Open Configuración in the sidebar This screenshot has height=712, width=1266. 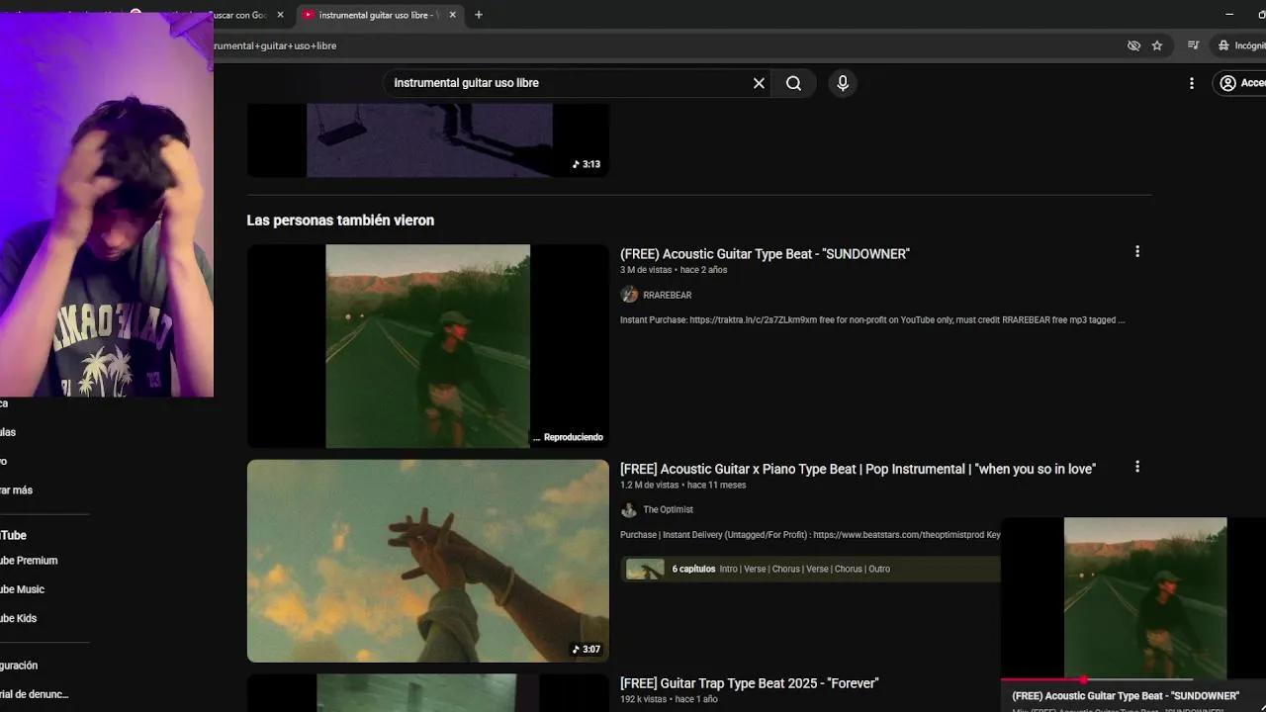(19, 666)
